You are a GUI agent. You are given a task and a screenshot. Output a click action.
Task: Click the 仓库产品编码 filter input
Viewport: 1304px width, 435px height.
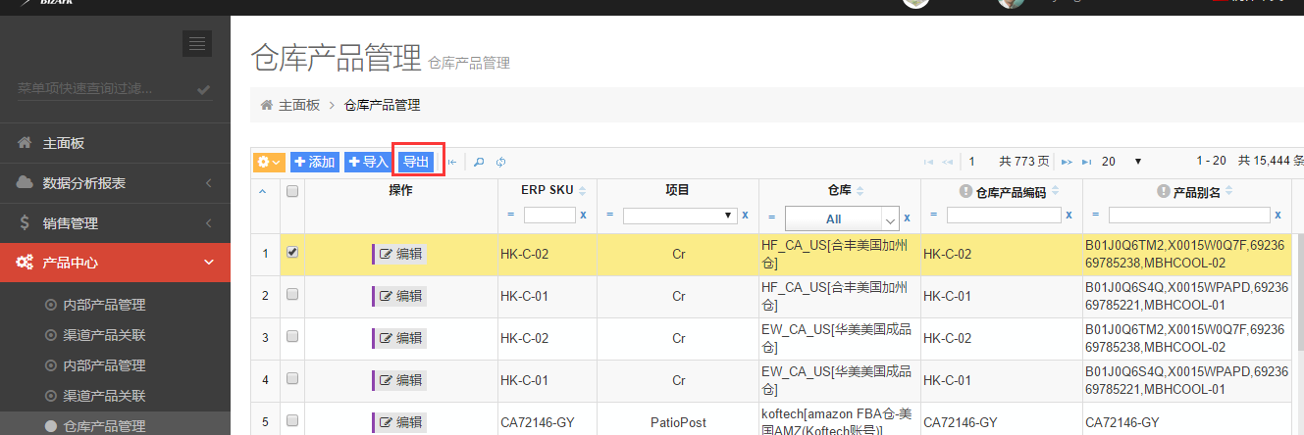click(1004, 215)
